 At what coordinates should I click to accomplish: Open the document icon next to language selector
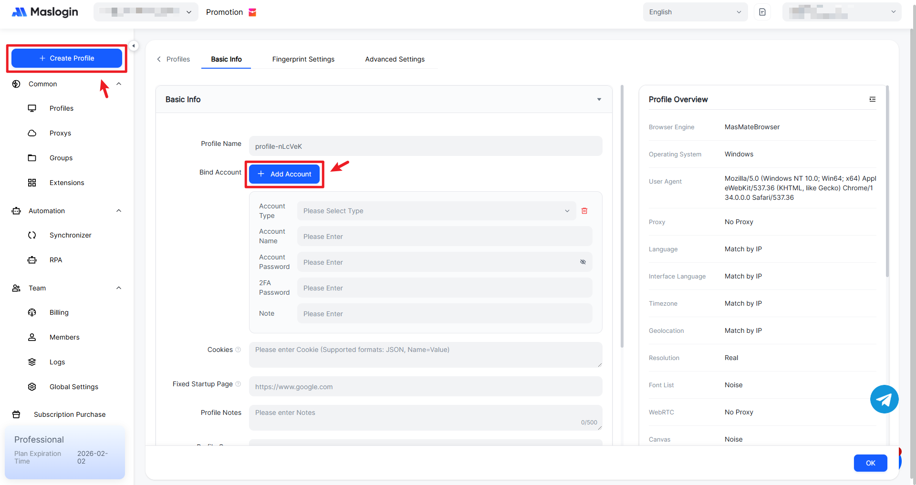762,12
